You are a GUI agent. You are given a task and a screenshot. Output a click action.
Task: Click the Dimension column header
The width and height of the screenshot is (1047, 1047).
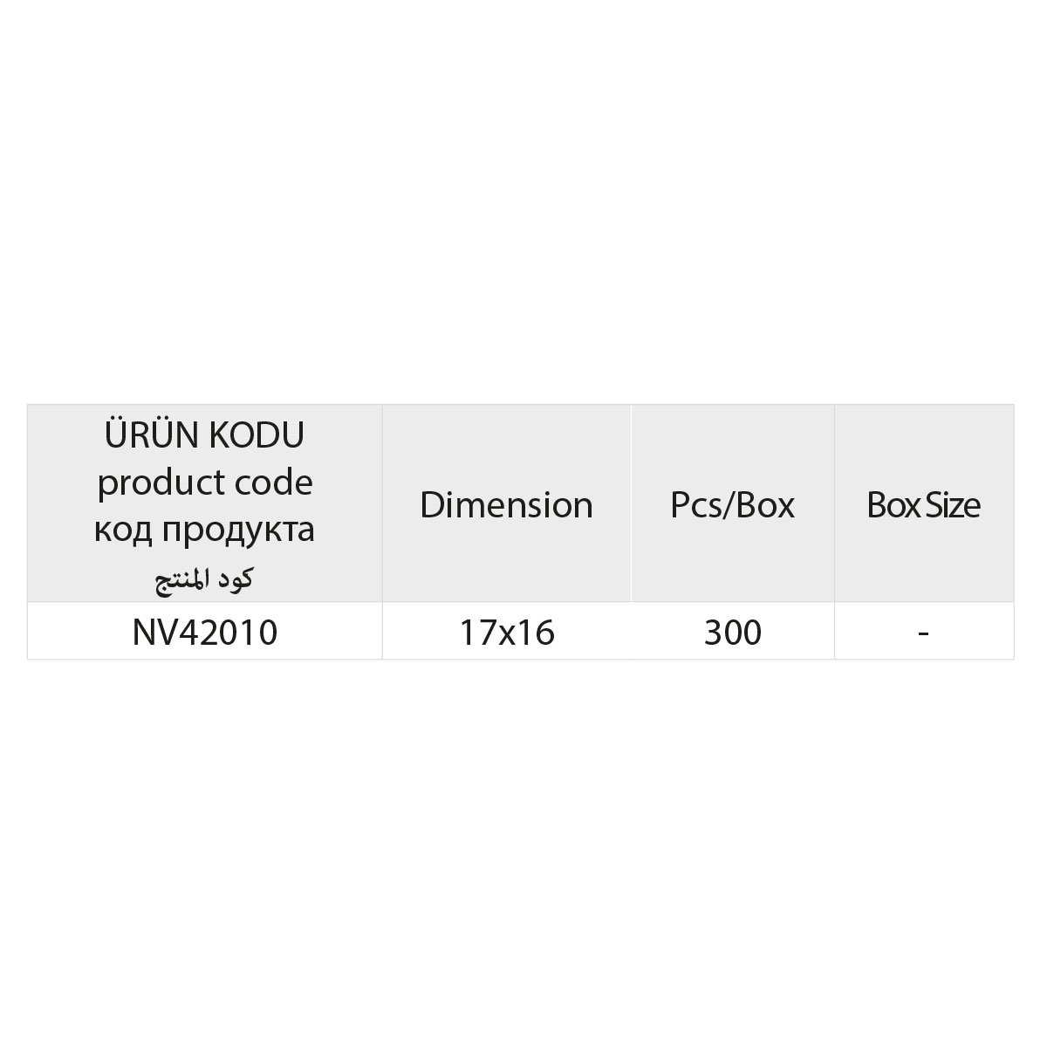(x=506, y=505)
